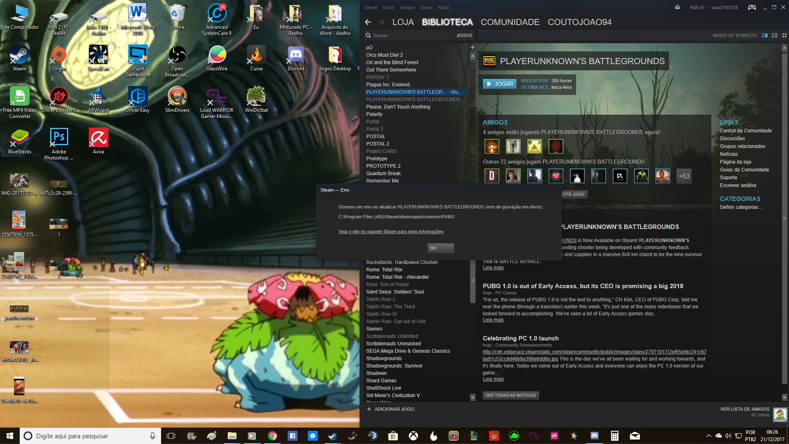Open Definir categorias link

pyautogui.click(x=741, y=207)
